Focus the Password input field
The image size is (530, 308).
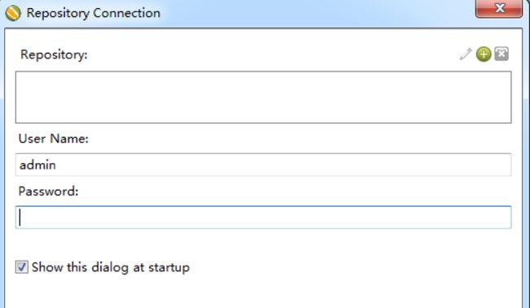(263, 218)
